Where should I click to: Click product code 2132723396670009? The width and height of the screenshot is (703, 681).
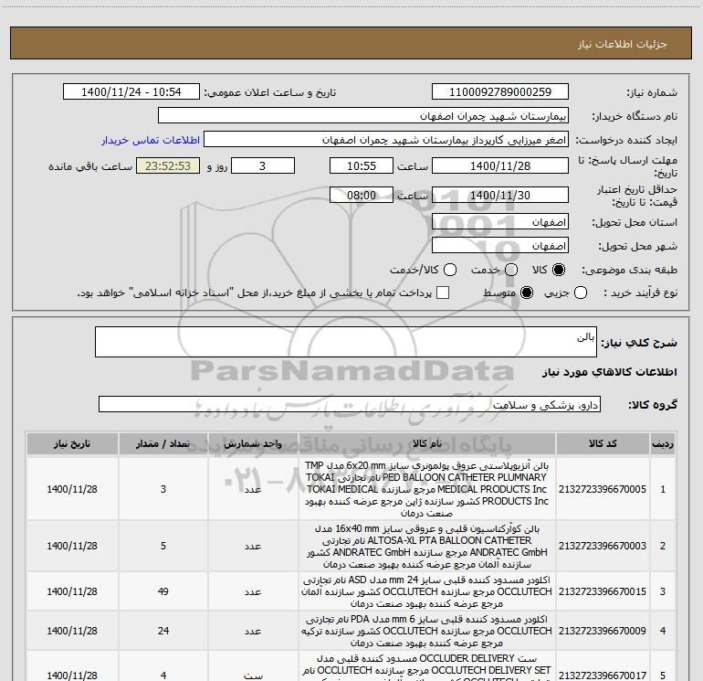(603, 631)
